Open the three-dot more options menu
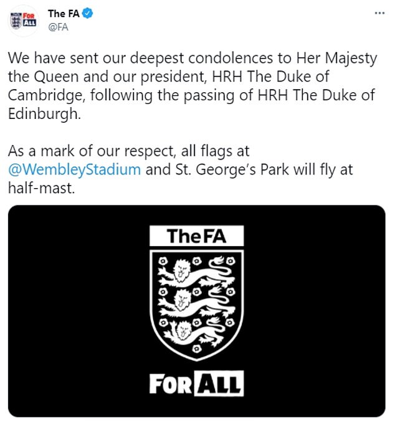 click(x=379, y=13)
